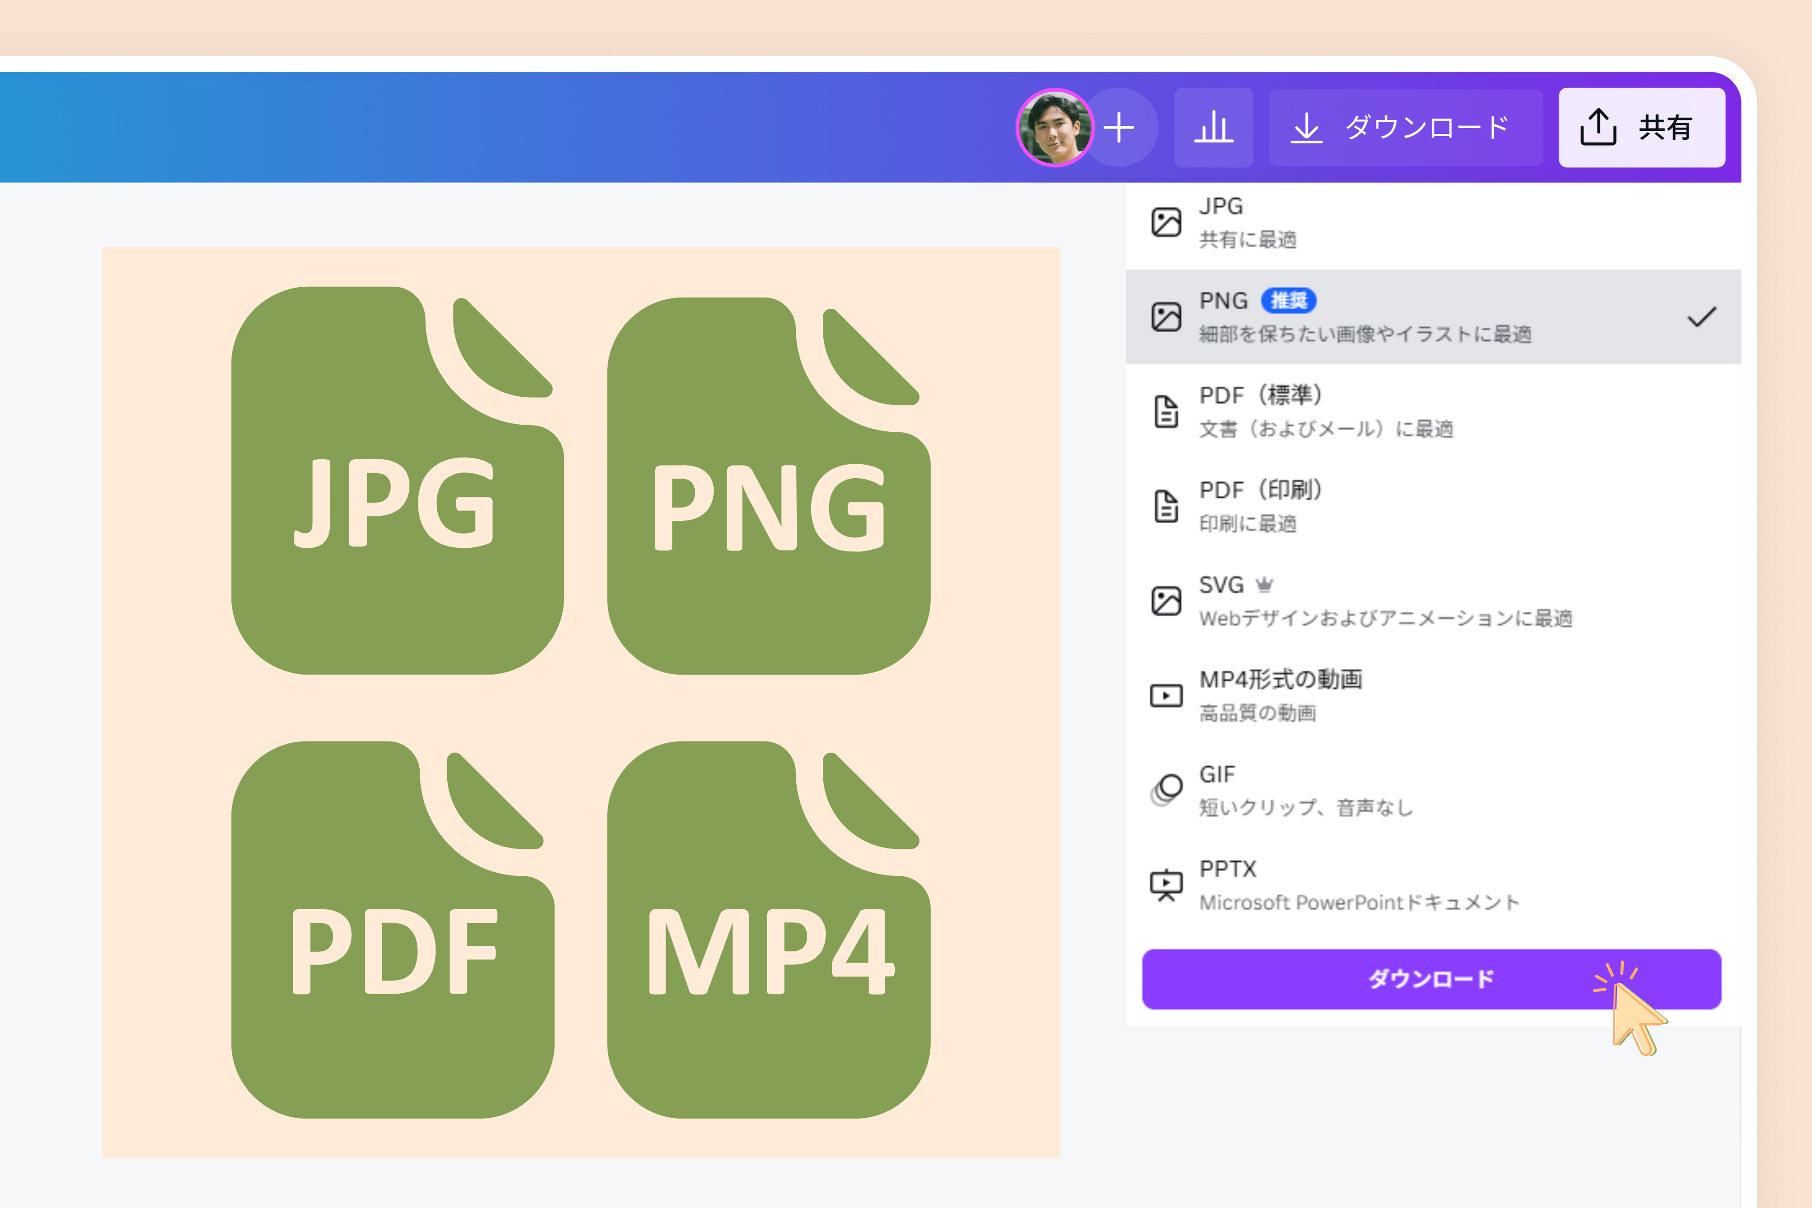
Task: Select the green PNG file graphic on canvas
Action: [x=769, y=486]
